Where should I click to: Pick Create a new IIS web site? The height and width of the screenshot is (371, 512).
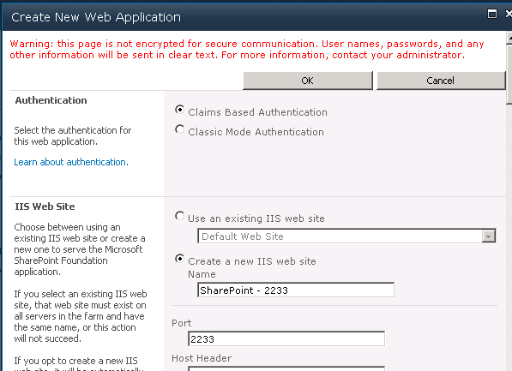click(179, 259)
